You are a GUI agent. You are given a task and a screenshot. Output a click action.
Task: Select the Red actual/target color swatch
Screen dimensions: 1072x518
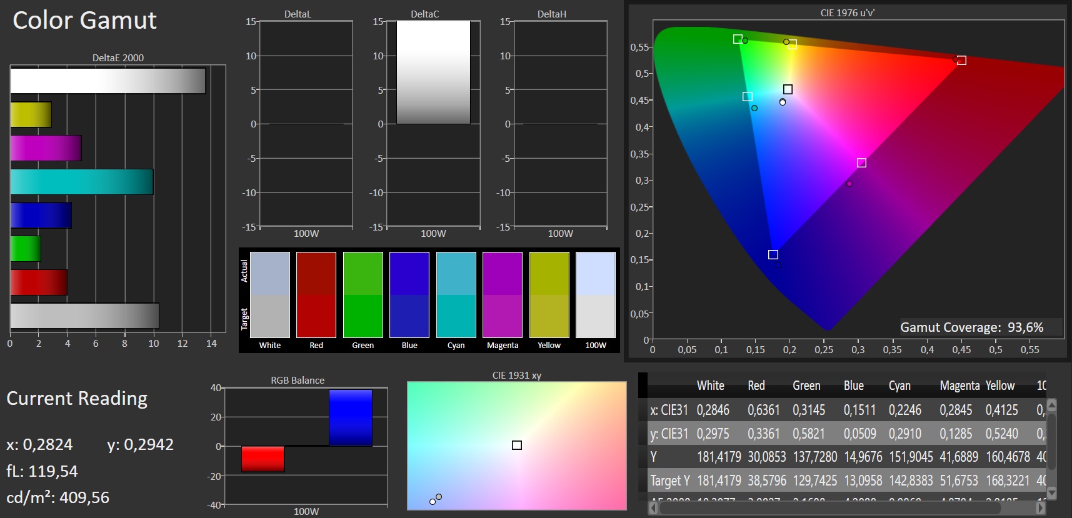click(316, 294)
